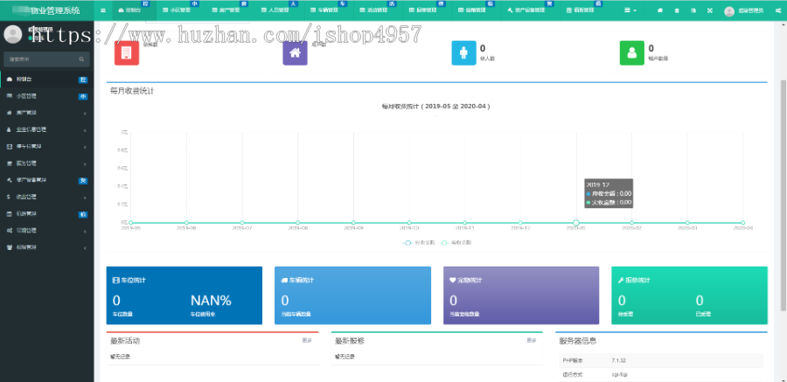Open the top-bar list dropdown with caret
This screenshot has height=382, width=787.
(x=630, y=10)
